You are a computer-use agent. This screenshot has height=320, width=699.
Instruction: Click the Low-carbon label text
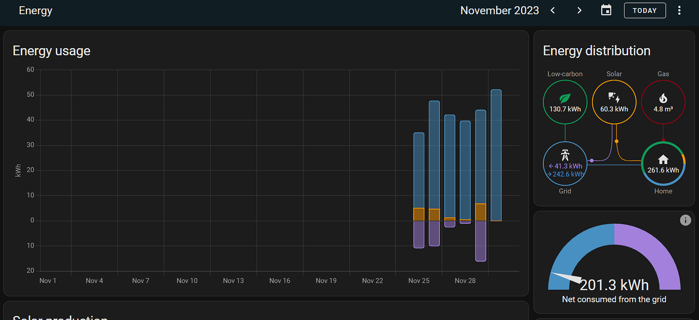pyautogui.click(x=565, y=74)
